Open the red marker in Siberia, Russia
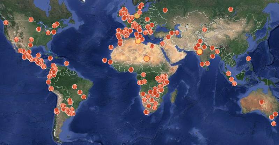The width and height of the screenshot is (279, 145). point(231,9)
